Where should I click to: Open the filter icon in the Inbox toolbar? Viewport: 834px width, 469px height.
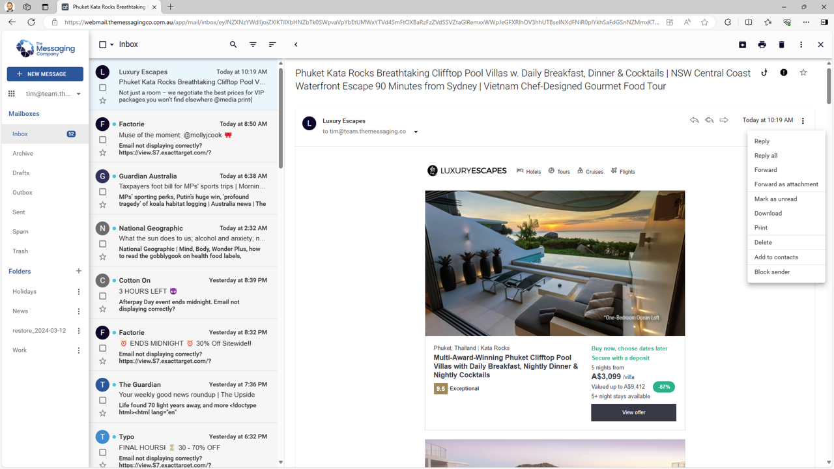253,45
